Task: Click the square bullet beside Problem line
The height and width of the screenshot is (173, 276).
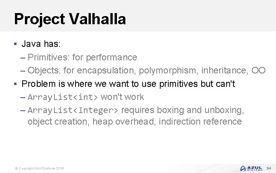Action: [x=15, y=84]
